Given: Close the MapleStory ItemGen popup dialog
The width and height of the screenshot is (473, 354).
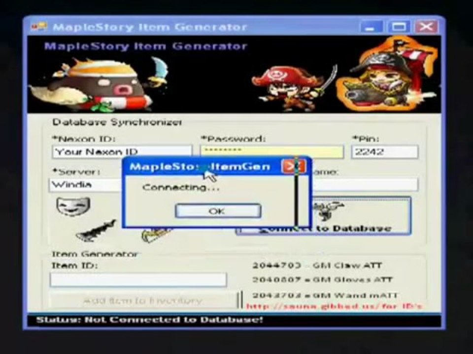Looking at the screenshot, I should (x=293, y=167).
